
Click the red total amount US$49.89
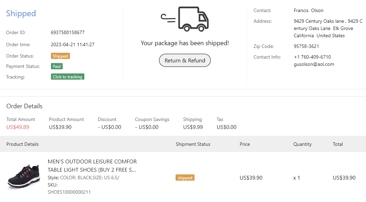pos(18,127)
